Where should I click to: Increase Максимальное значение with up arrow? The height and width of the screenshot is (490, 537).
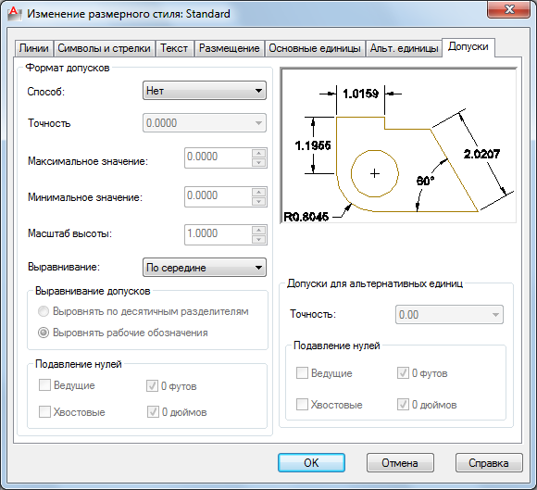(x=259, y=153)
